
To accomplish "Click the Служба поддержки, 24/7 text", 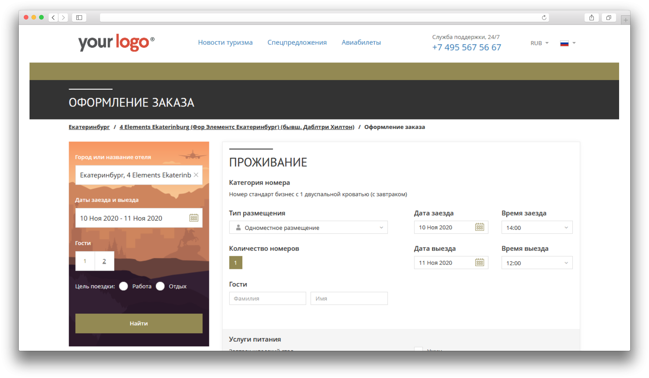I will click(x=466, y=37).
